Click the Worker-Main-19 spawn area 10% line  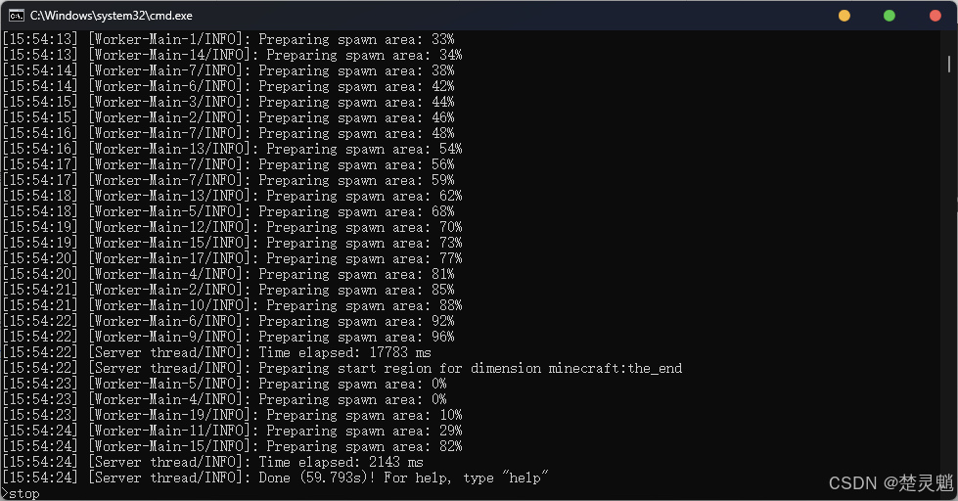(x=232, y=415)
